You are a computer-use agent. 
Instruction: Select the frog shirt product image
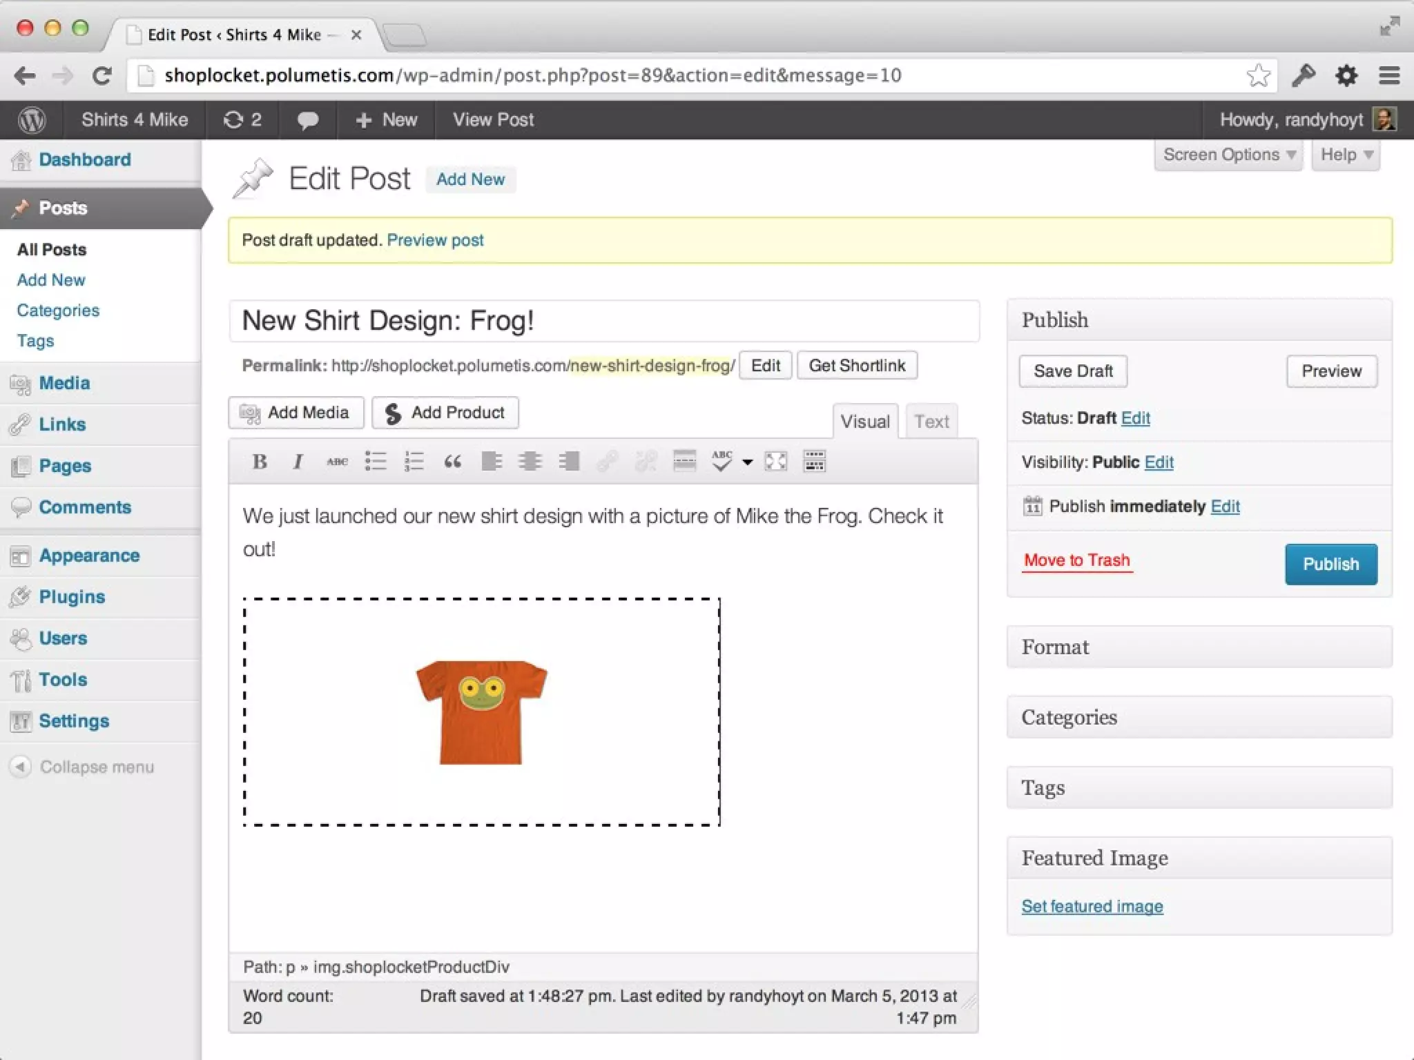point(481,711)
